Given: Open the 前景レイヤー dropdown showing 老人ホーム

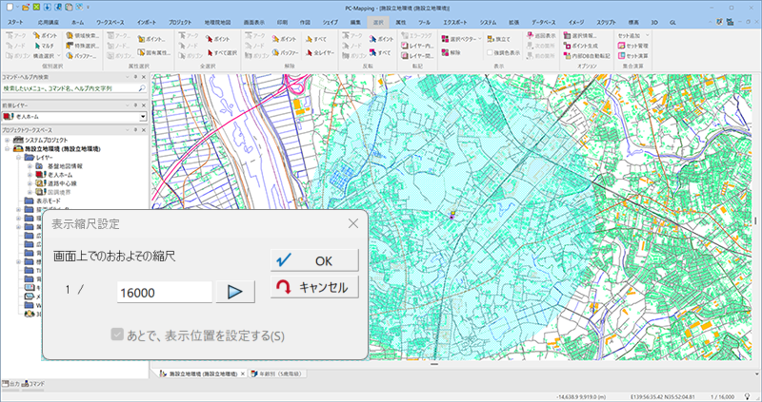Looking at the screenshot, I should (142, 115).
